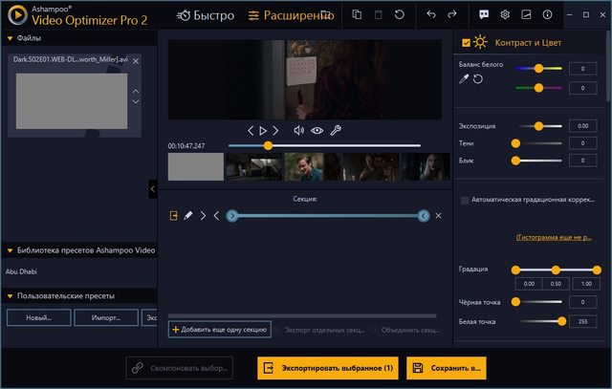
Task: Select the Dark.S02E01 file thumbnail
Action: 72,101
